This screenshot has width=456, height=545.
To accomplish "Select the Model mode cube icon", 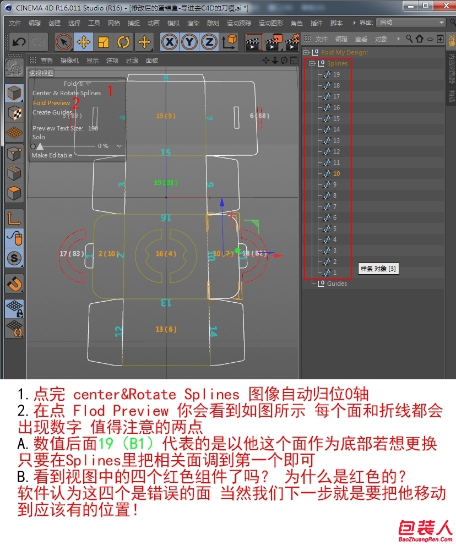I will pos(14,93).
